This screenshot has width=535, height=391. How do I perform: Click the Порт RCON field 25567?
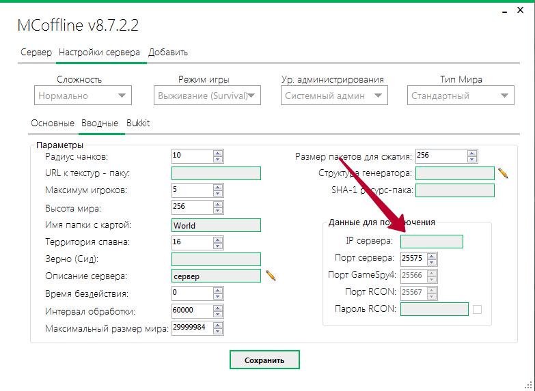pyautogui.click(x=419, y=293)
